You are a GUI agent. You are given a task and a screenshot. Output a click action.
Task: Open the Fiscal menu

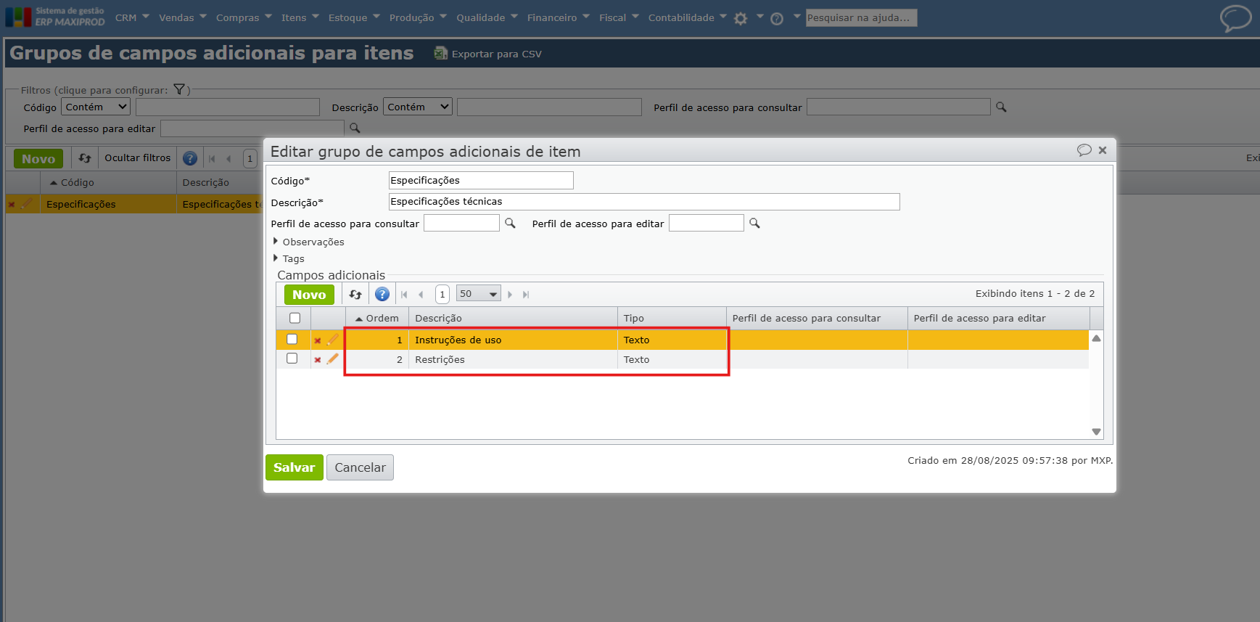(619, 17)
